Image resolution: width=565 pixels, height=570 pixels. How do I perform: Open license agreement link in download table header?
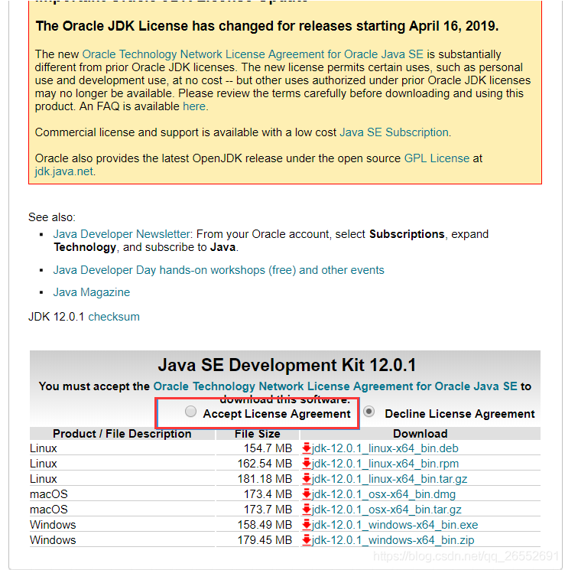[x=335, y=386]
